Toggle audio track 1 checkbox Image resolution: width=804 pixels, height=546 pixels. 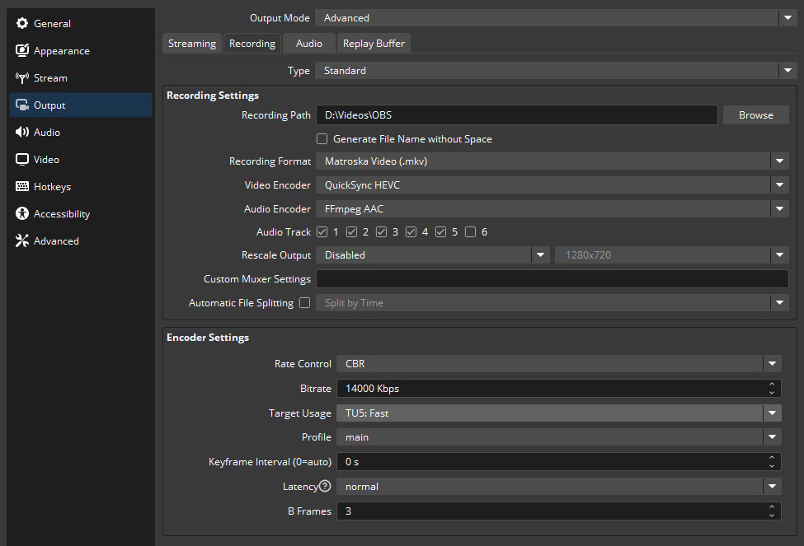[322, 232]
